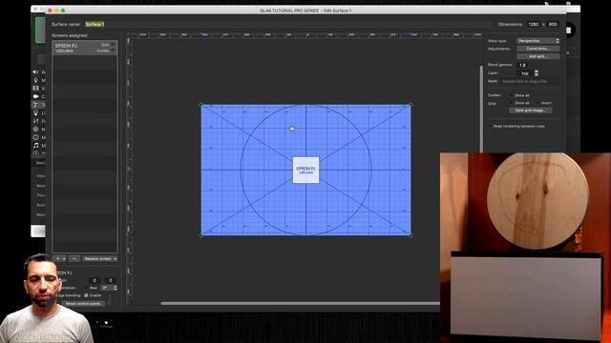611x343 pixels.
Task: Enable Guides Show all checkbox
Action: pos(512,95)
